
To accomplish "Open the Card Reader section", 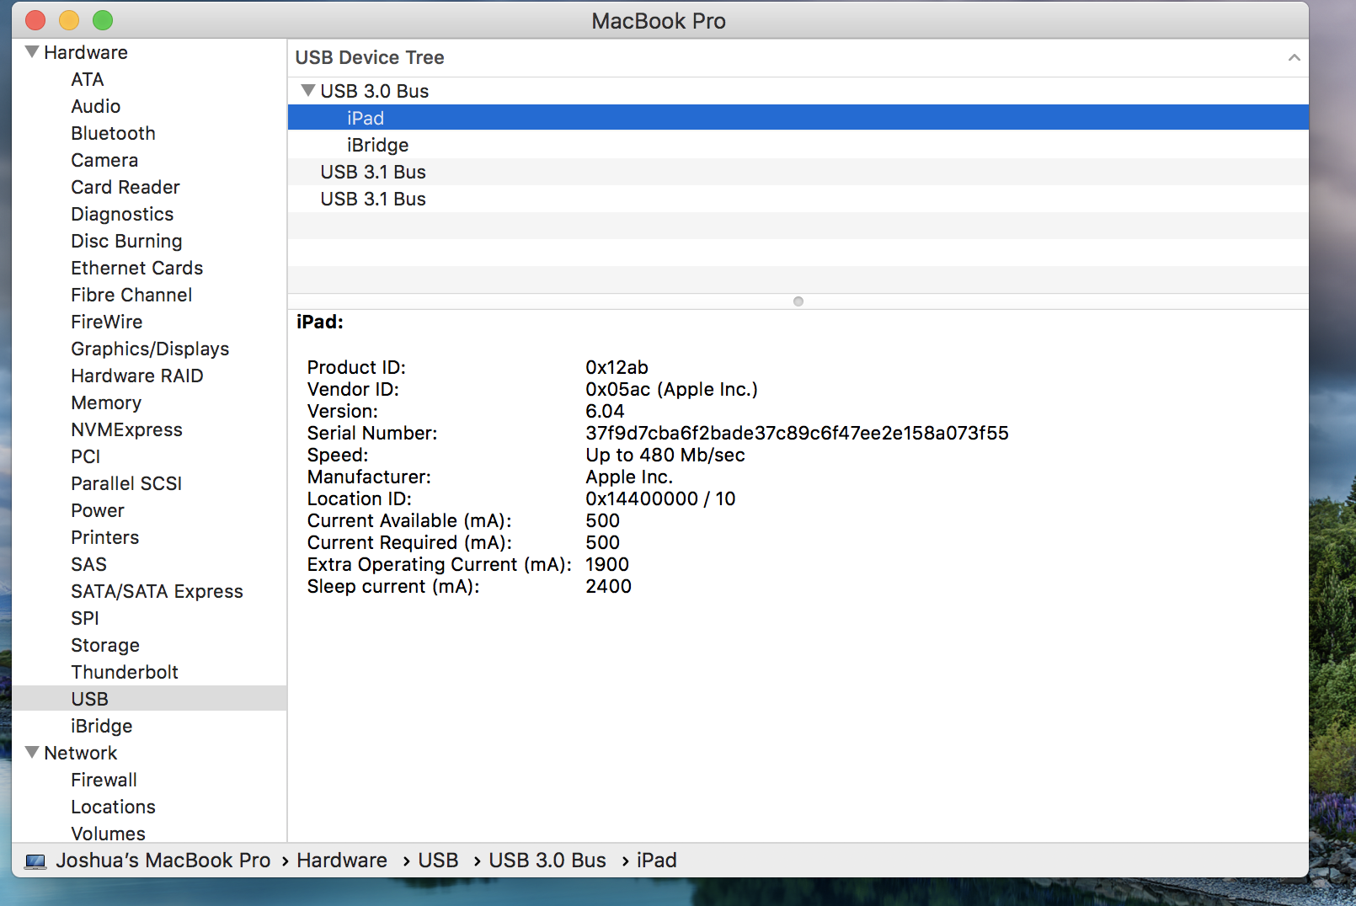I will tap(125, 187).
